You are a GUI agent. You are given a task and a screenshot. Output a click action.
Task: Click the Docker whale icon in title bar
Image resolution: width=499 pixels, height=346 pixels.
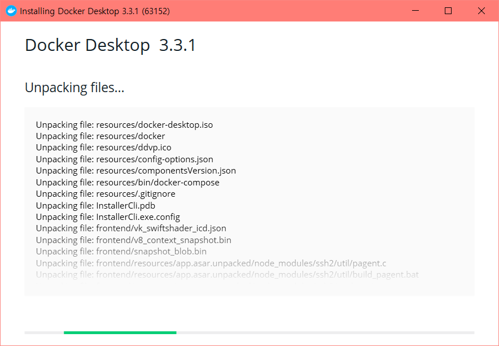coord(11,11)
